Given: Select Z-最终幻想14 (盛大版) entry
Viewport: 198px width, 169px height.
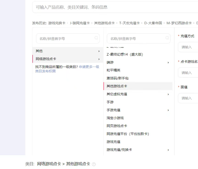Looking at the screenshot, I should (x=125, y=54).
